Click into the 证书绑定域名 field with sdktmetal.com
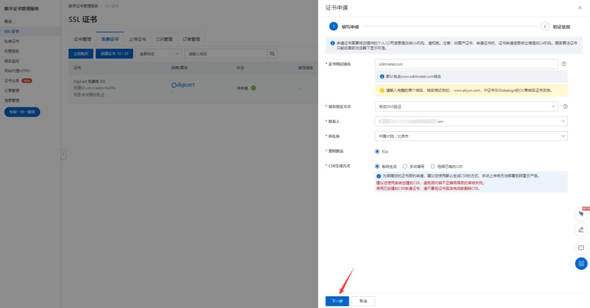 466,64
